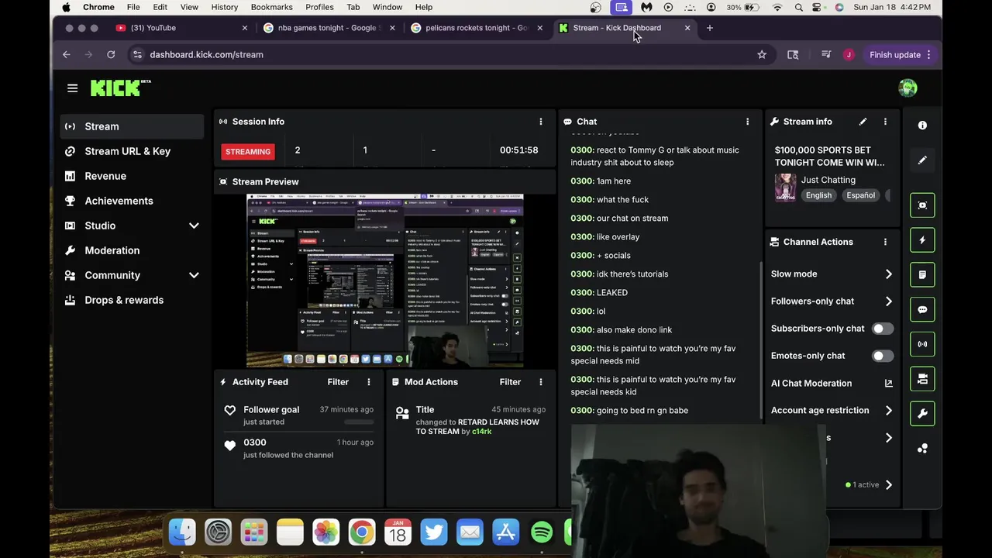This screenshot has width=992, height=558.
Task: Open Moderation in the sidebar
Action: pyautogui.click(x=132, y=250)
